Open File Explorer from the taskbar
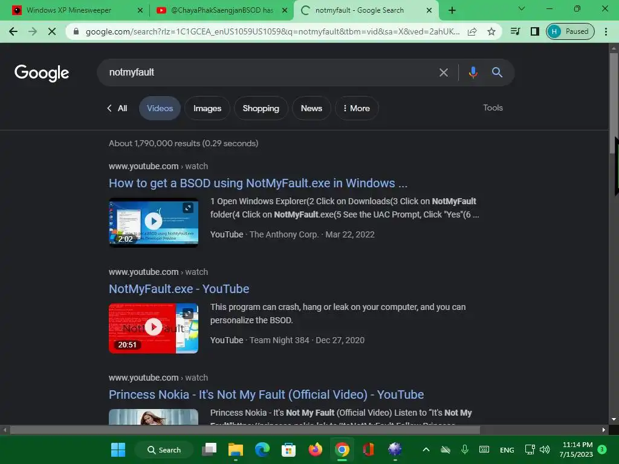Screen dimensions: 619x464 [x=236, y=449]
